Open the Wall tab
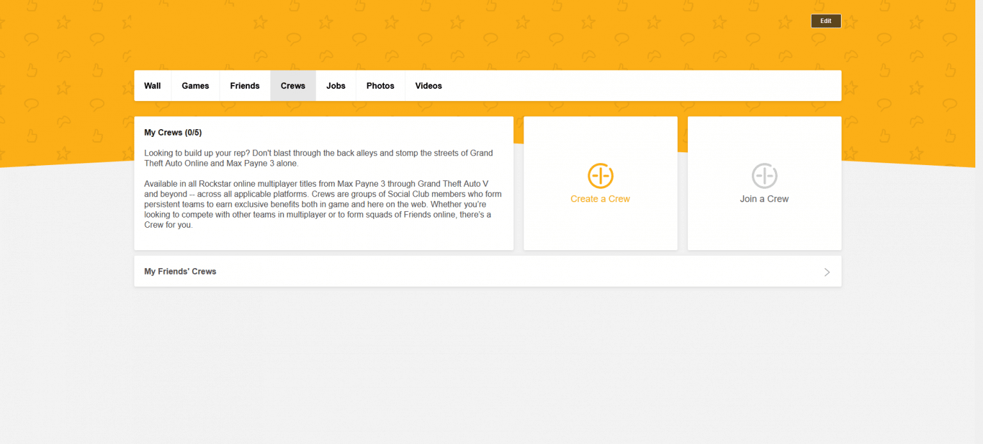This screenshot has width=983, height=444. point(152,86)
